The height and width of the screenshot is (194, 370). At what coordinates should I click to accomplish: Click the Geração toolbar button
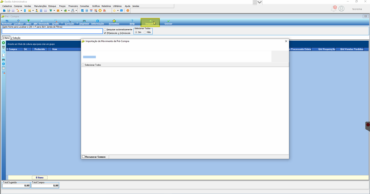tap(69, 22)
